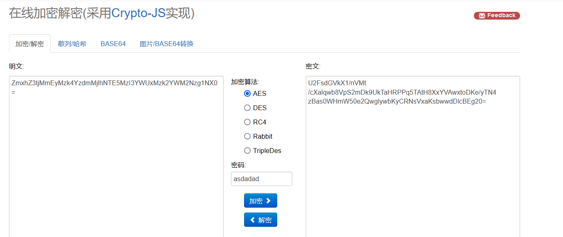Pick the Rabbit algorithm radio button

pos(247,136)
